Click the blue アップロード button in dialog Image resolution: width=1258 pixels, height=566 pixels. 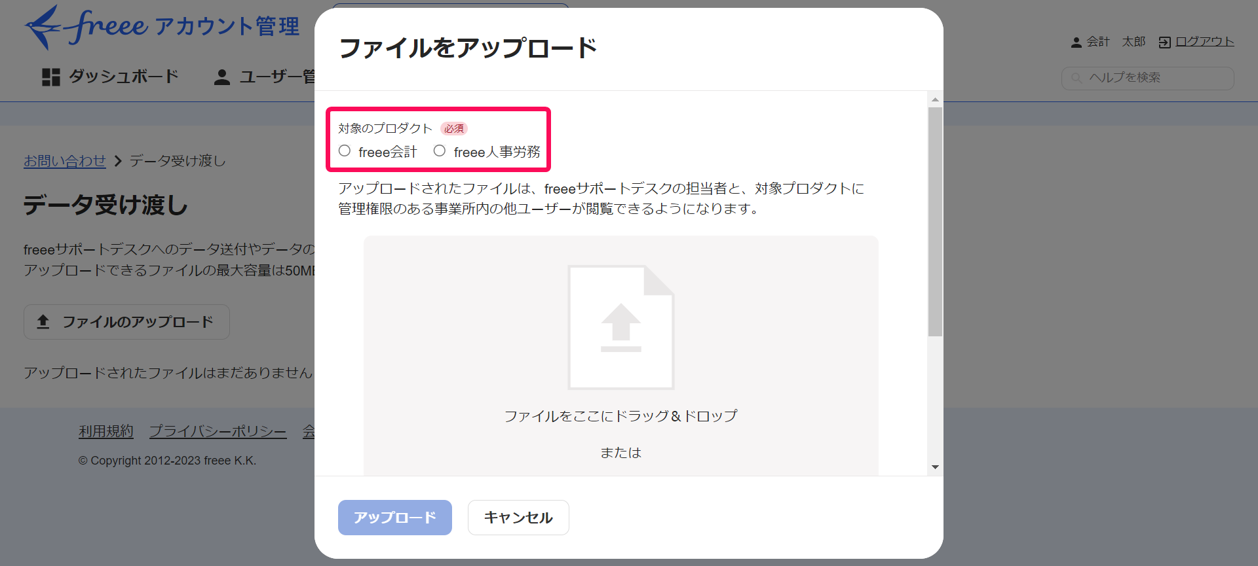click(x=395, y=518)
